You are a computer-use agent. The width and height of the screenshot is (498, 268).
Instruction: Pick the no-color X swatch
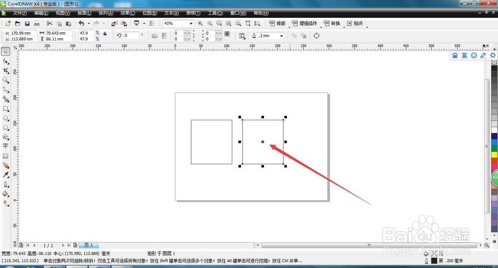click(x=494, y=62)
